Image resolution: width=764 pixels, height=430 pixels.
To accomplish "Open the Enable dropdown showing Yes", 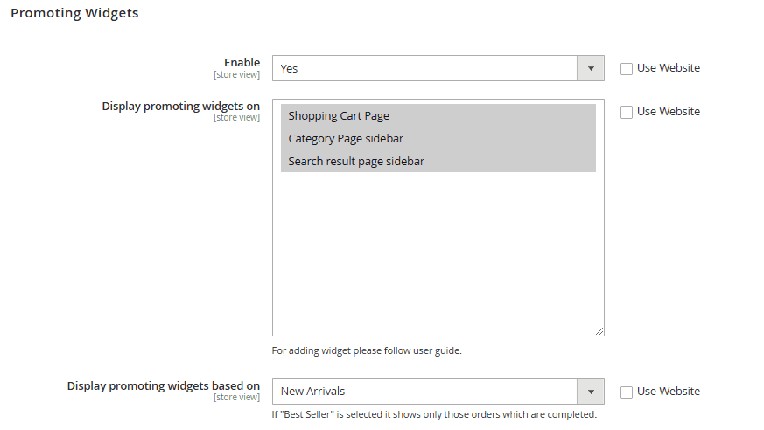I will 438,68.
